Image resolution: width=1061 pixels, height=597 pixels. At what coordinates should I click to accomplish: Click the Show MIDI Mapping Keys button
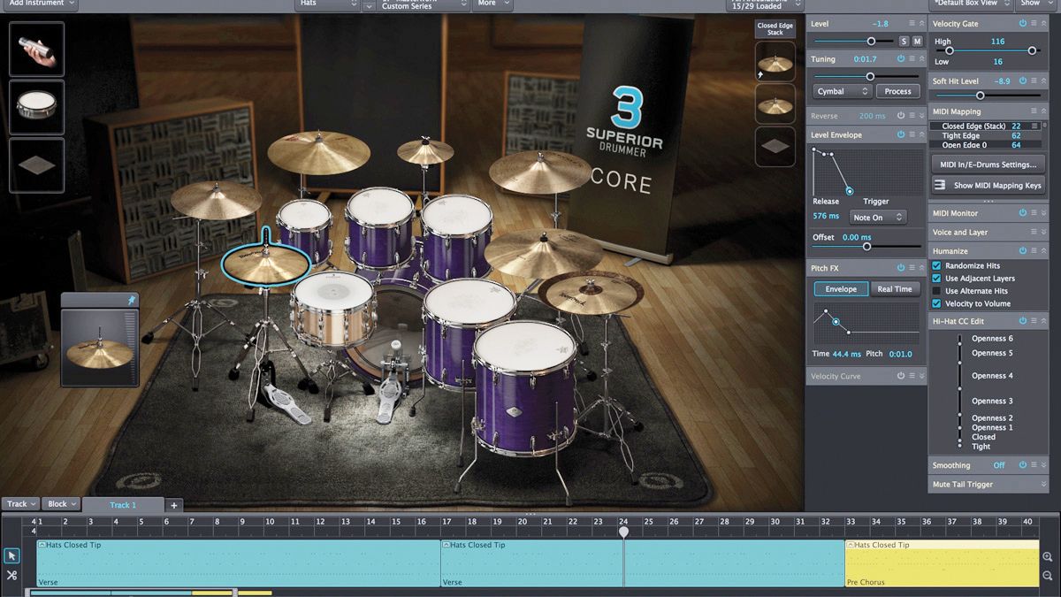tap(988, 186)
